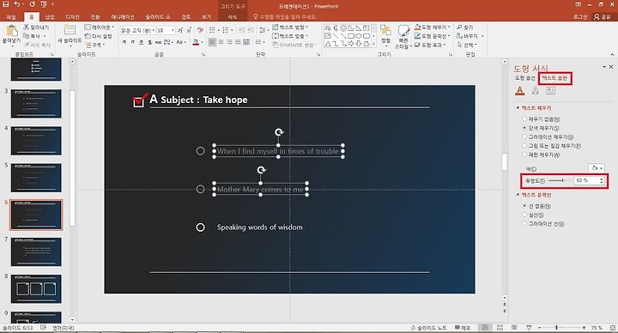Open the text fill Color picker button
618x333 pixels.
coord(597,168)
